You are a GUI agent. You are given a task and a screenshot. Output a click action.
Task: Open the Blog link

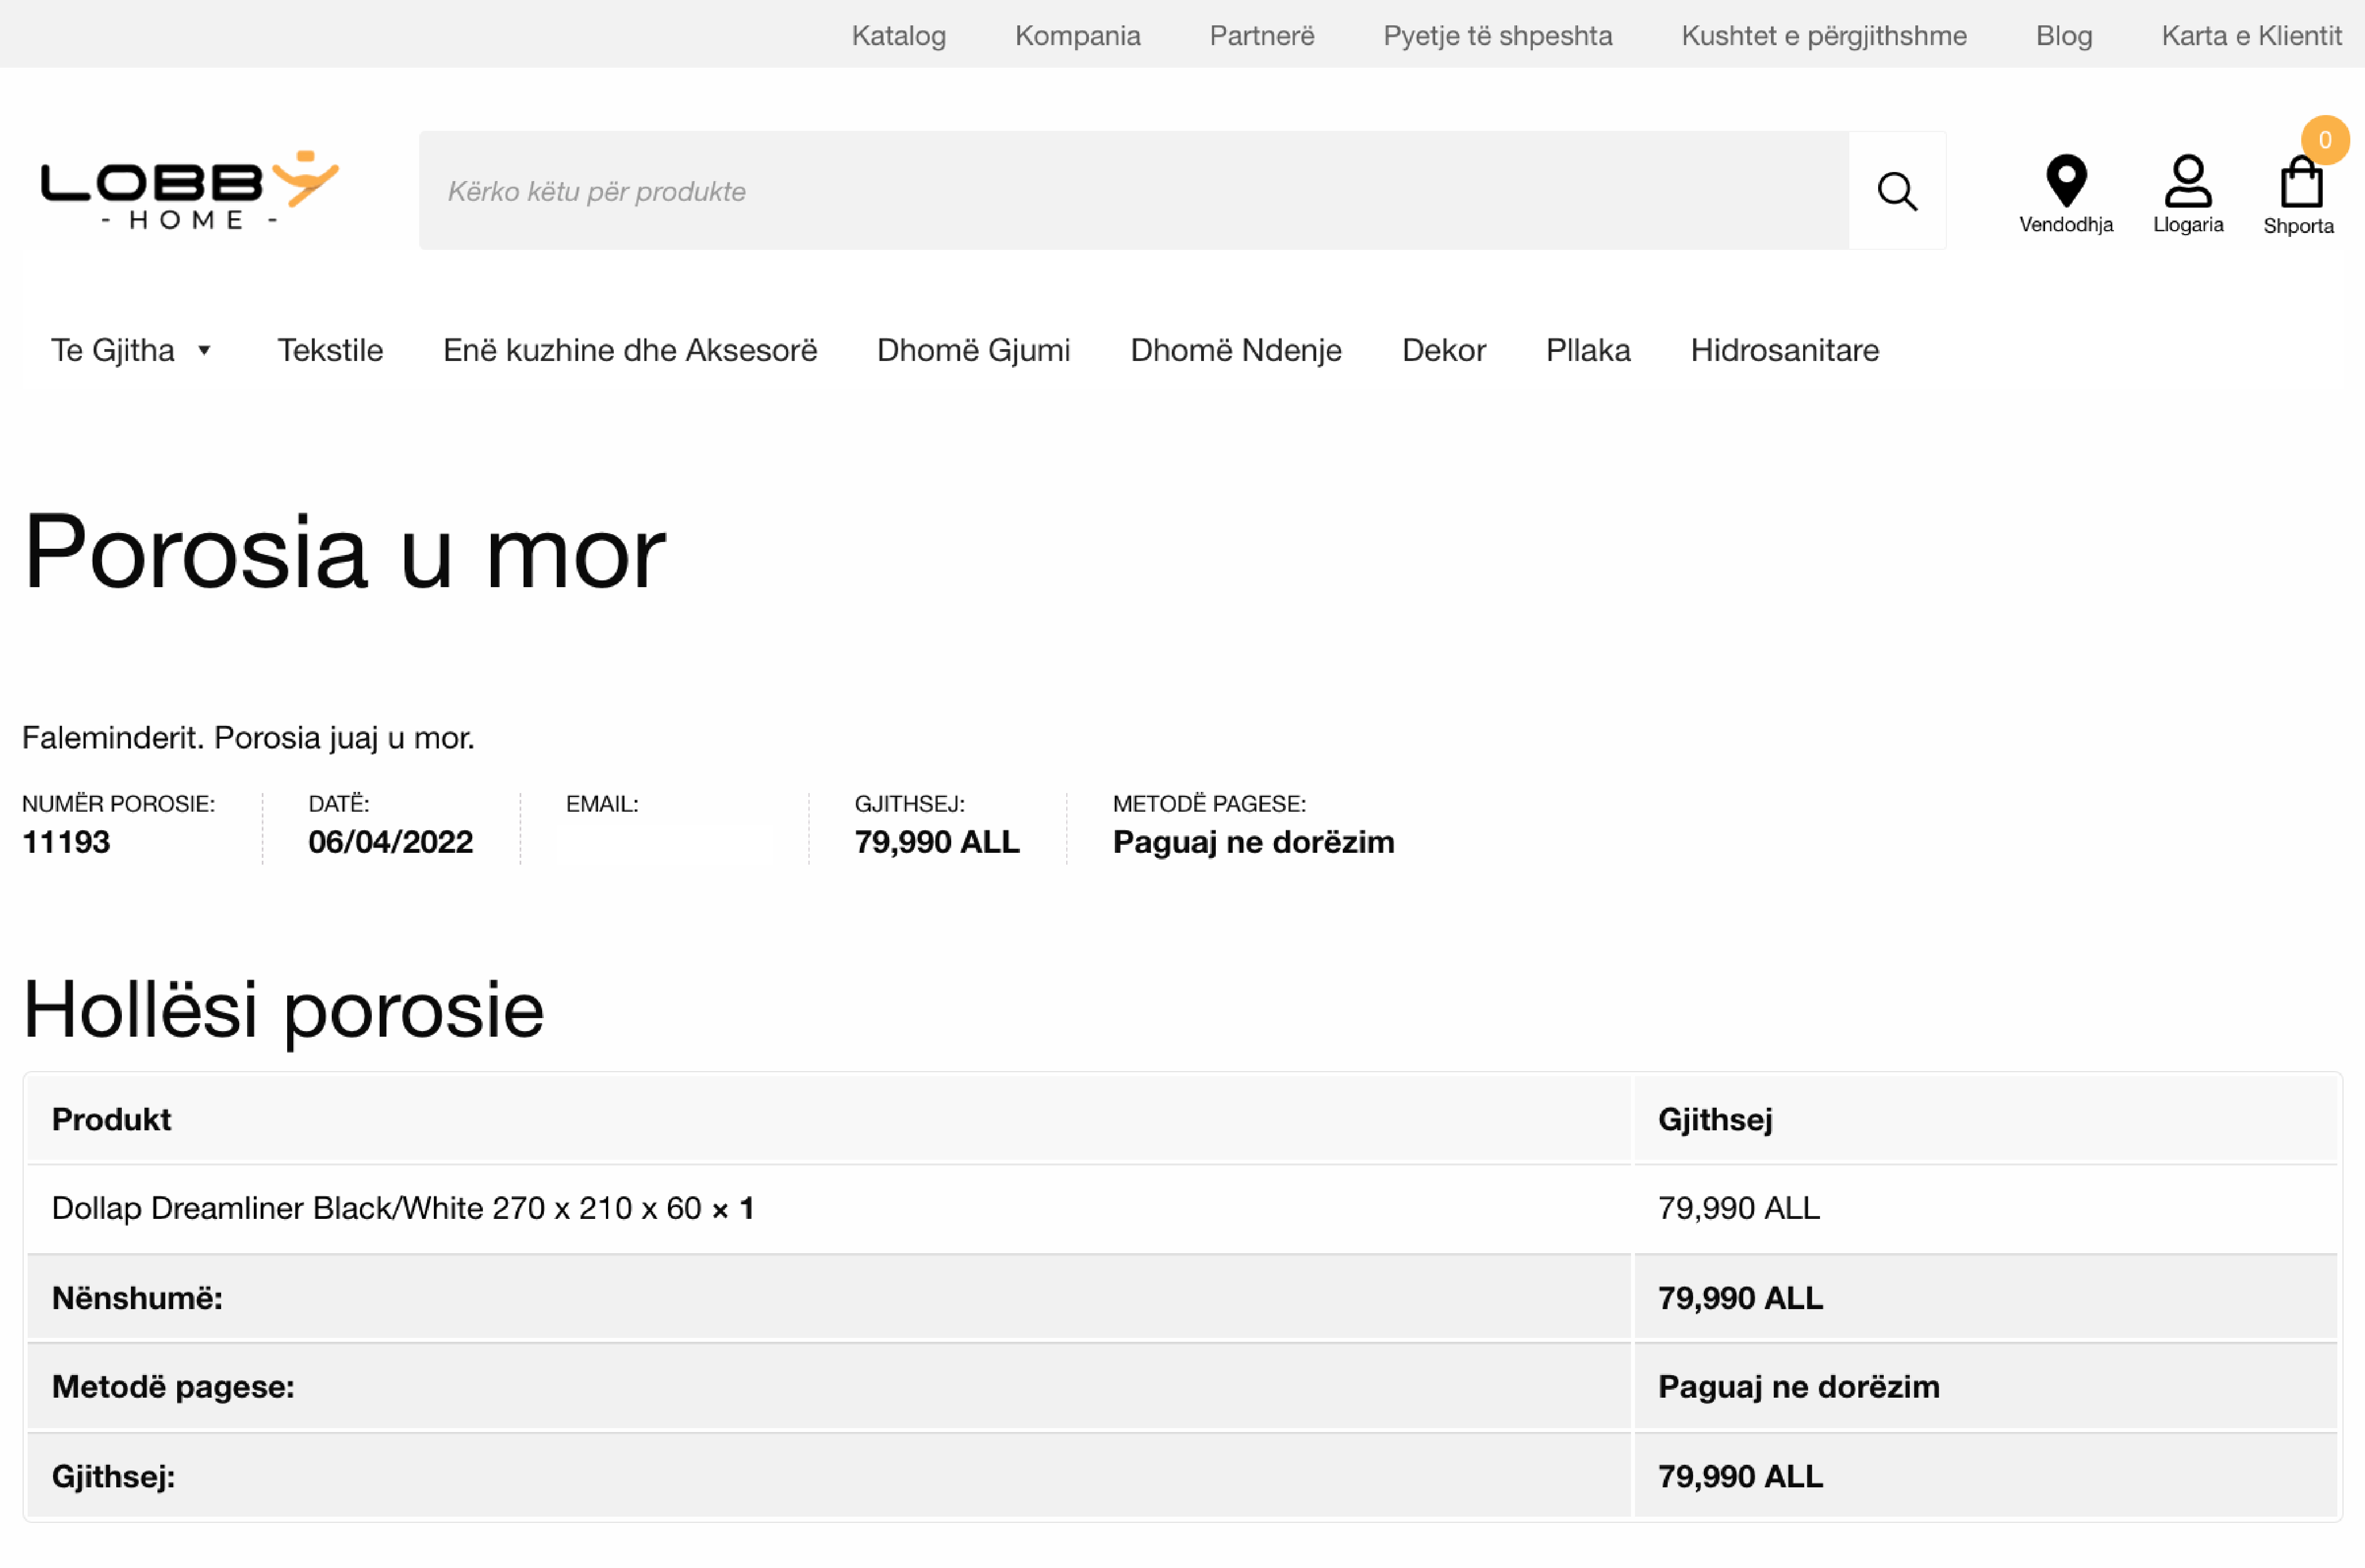pos(2064,35)
